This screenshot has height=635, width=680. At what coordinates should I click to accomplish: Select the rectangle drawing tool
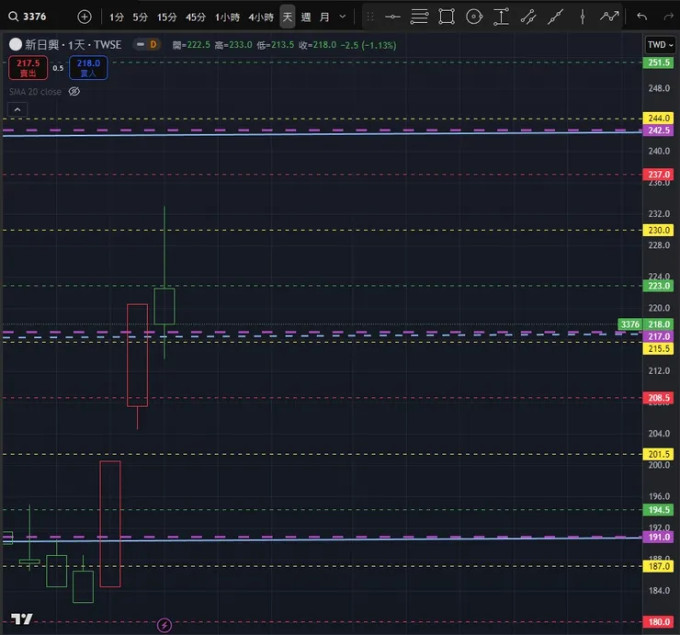click(447, 17)
